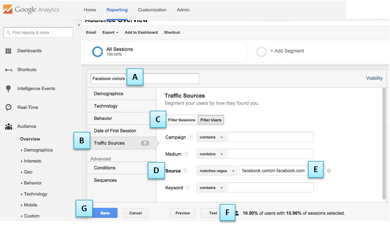This screenshot has width=390, height=227.
Task: Expand Technology under Audience in sidebar
Action: (x=34, y=194)
